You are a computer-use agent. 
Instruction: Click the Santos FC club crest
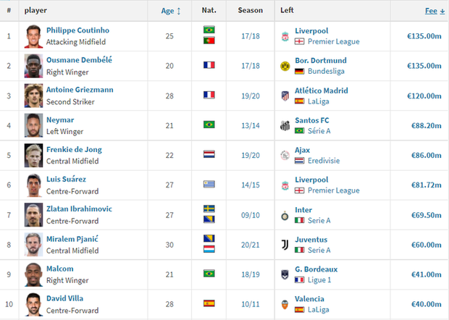tap(285, 126)
